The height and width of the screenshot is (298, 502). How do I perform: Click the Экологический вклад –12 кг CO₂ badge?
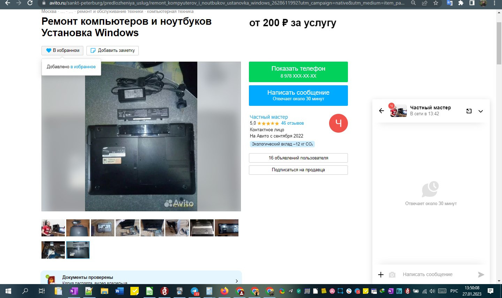tap(282, 144)
